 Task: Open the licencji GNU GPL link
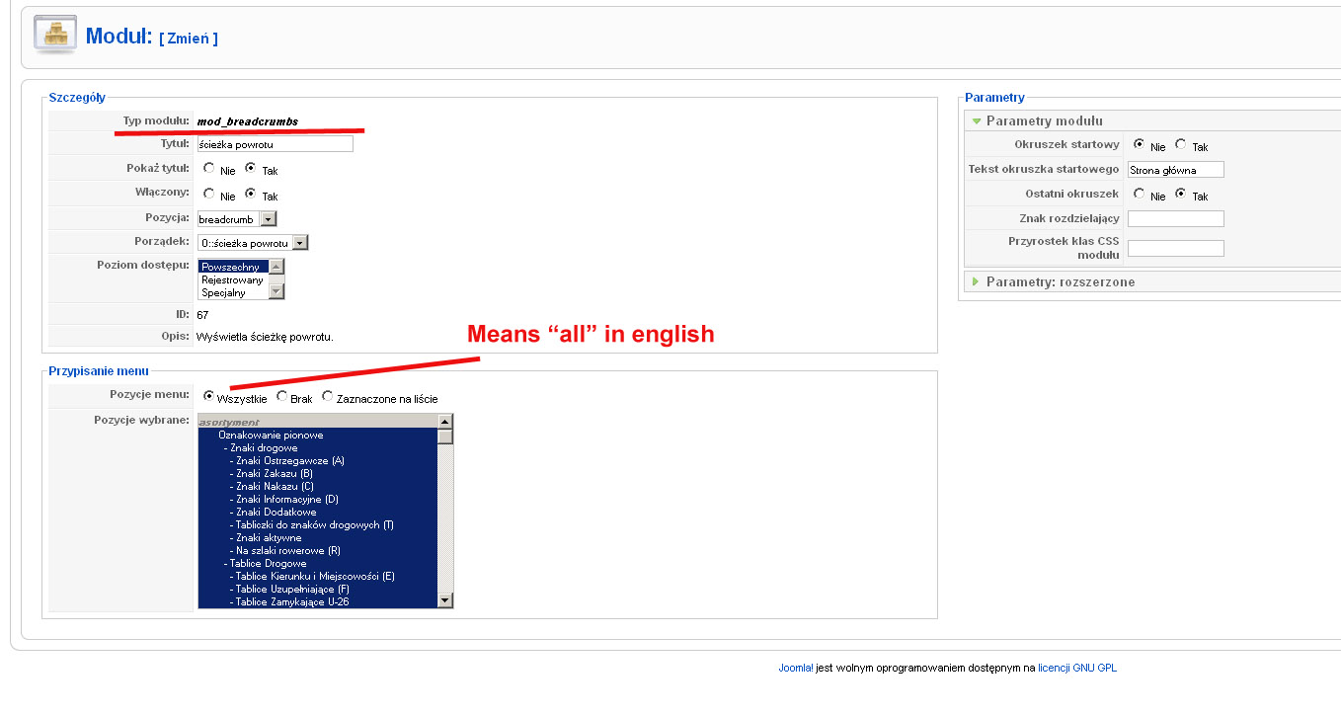point(1077,668)
